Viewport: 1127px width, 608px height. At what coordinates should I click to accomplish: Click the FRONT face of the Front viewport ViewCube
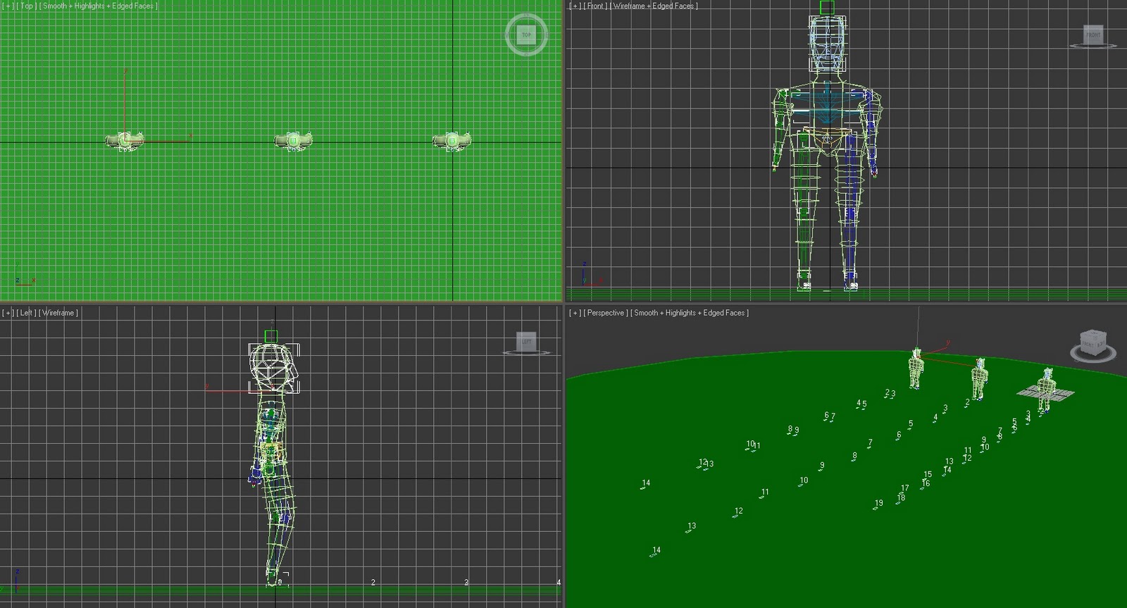click(x=1093, y=35)
